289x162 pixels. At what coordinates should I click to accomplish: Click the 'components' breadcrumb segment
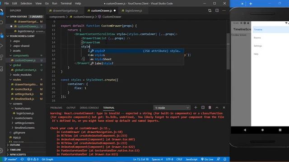tap(57, 17)
